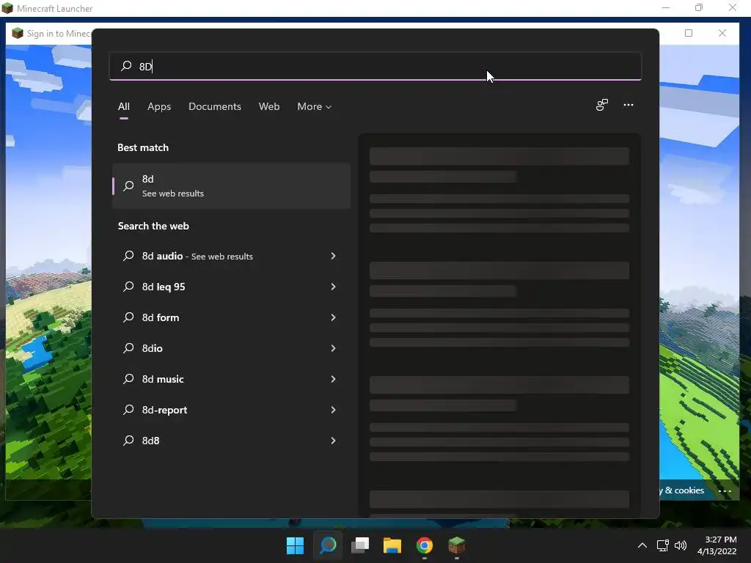
Task: Expand the 8d audio result arrow
Action: 333,256
